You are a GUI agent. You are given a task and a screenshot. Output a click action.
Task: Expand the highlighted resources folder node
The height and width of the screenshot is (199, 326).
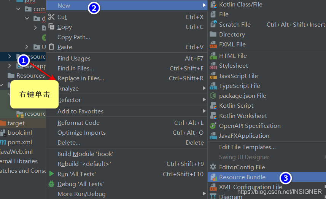tap(10, 56)
